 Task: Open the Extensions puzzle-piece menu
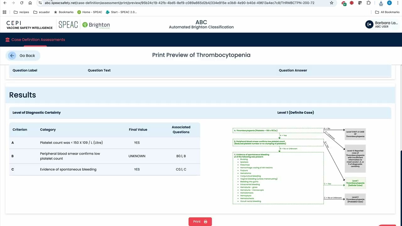[369, 3]
